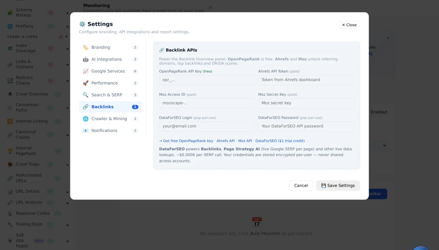Focus the DataForSEO Password field
This screenshot has width=439, height=250.
[x=306, y=126]
